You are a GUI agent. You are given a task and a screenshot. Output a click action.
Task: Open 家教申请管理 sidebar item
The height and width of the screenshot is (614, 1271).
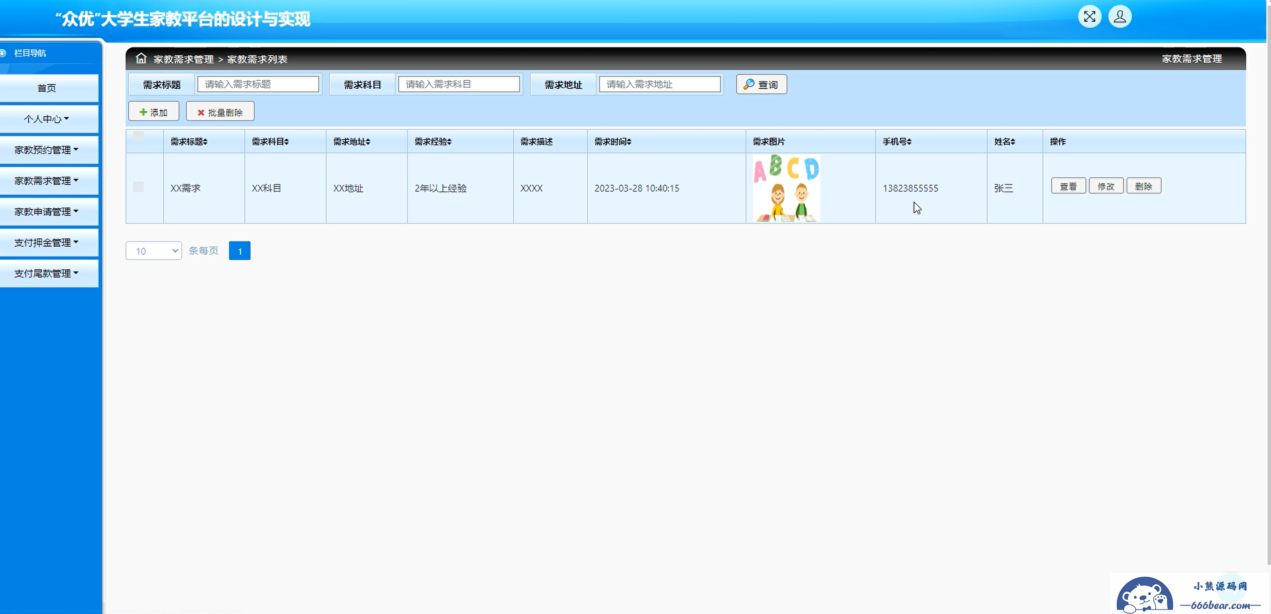[x=47, y=211]
